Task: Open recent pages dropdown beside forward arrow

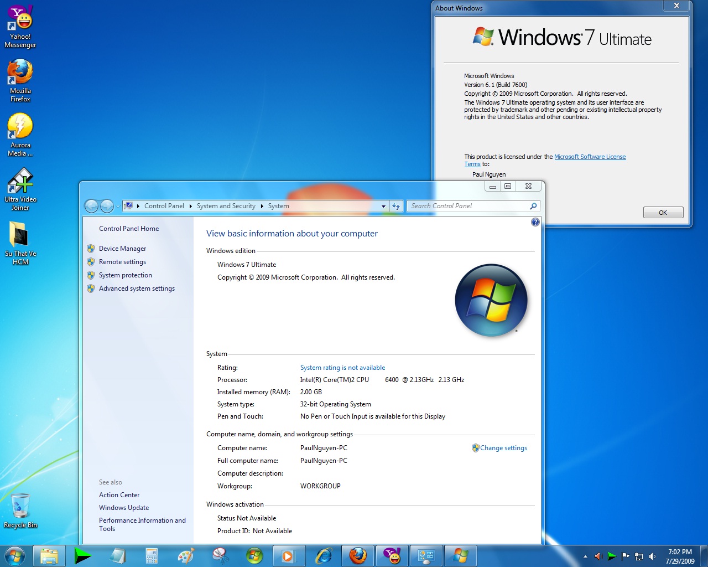Action: [117, 207]
